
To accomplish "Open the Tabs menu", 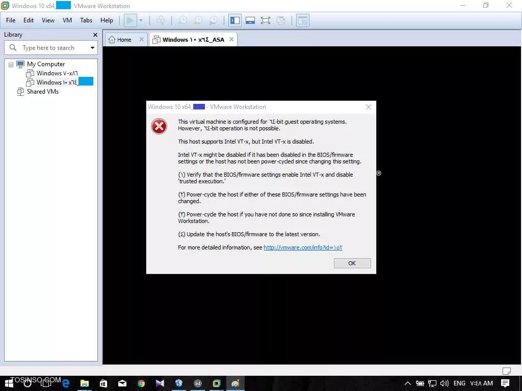I will click(x=86, y=20).
